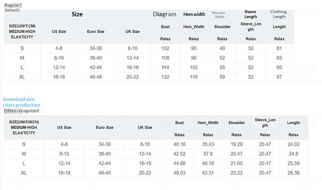Screen dimensions: 322x190
Task: Click the SIZE(UNIT:INCH) header cell
Action: point(24,127)
